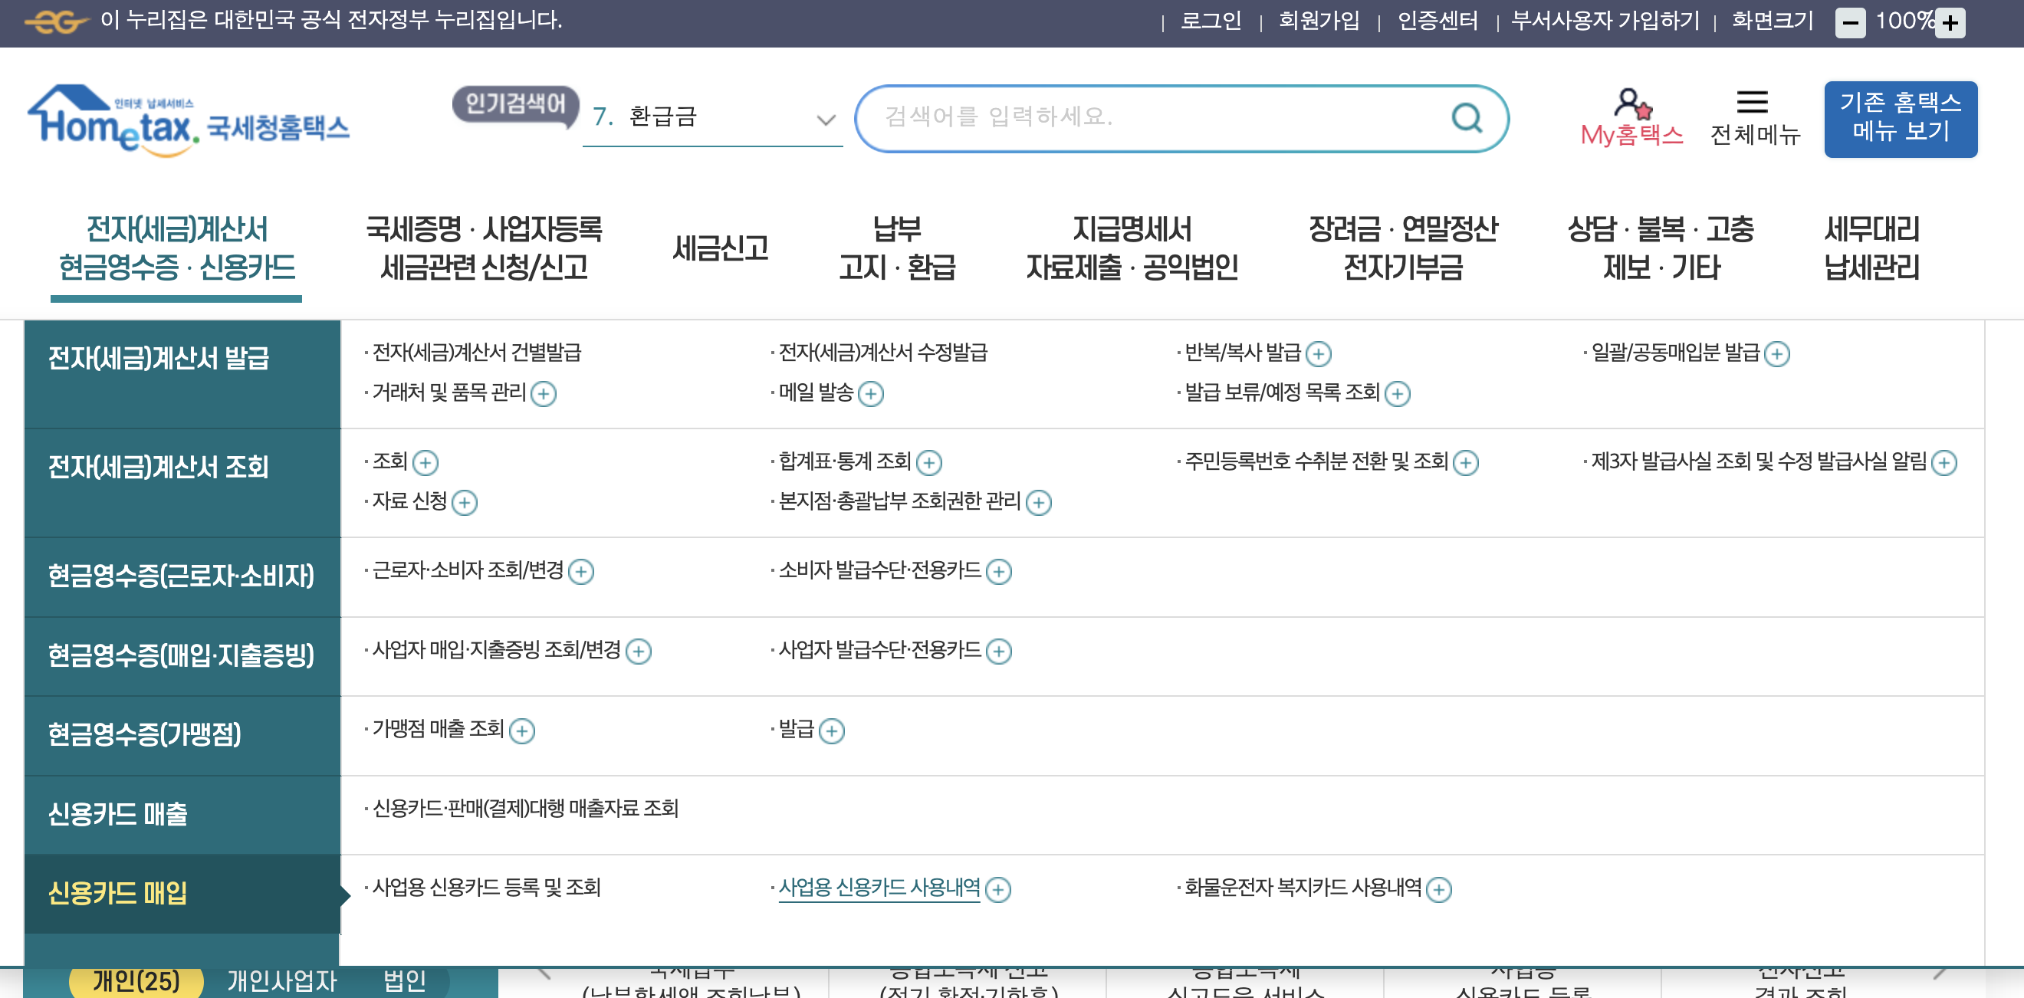This screenshot has width=2024, height=998.
Task: Click the Hometax logo
Action: coord(189,120)
